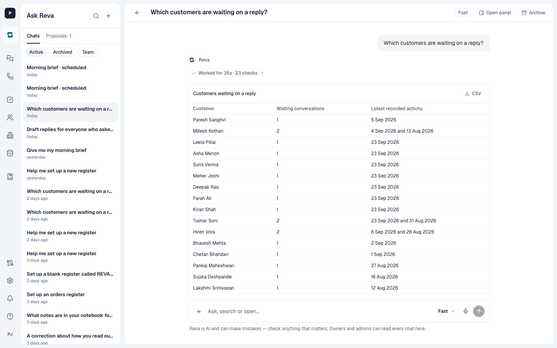
Task: Toggle the Fast badge in header
Action: click(x=463, y=13)
